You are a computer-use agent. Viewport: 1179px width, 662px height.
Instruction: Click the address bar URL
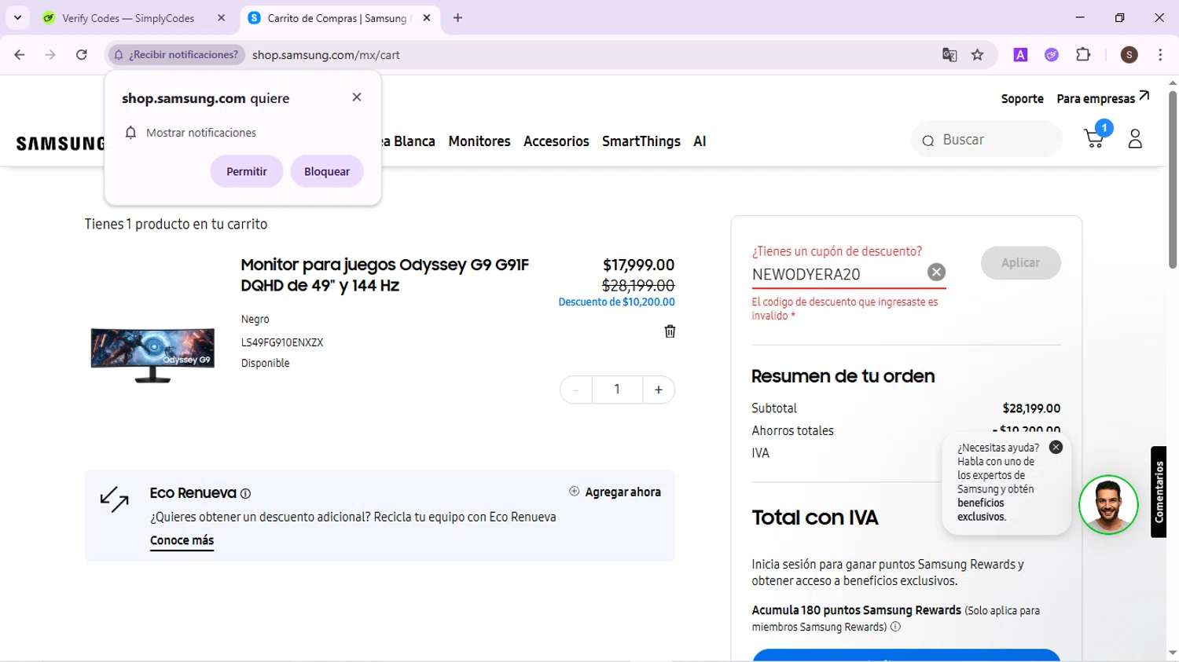click(326, 55)
